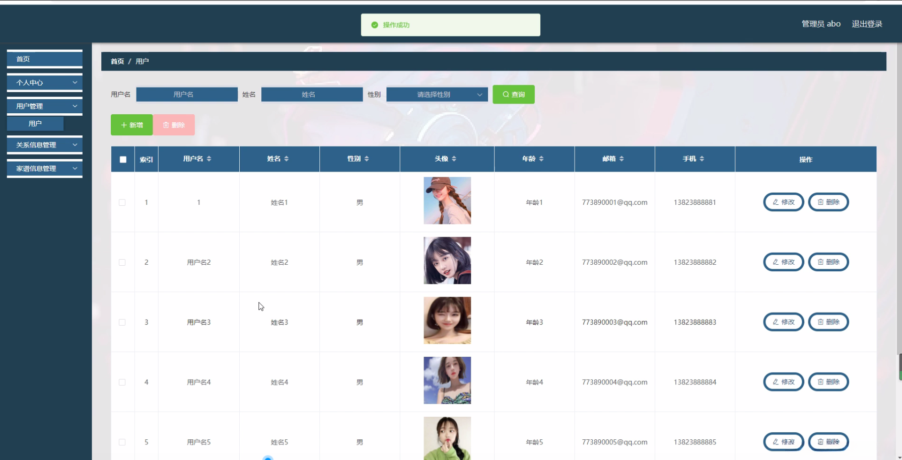This screenshot has height=460, width=902.
Task: Sort table by 性别 column arrows
Action: [x=367, y=159]
